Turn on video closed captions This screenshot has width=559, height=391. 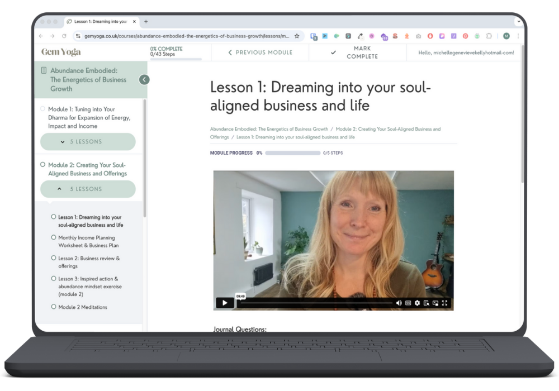click(408, 303)
